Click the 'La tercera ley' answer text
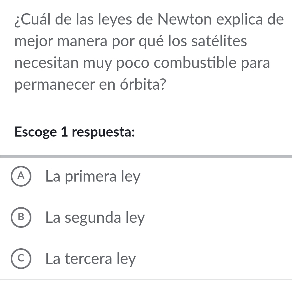This screenshot has height=281, width=292. tap(91, 259)
